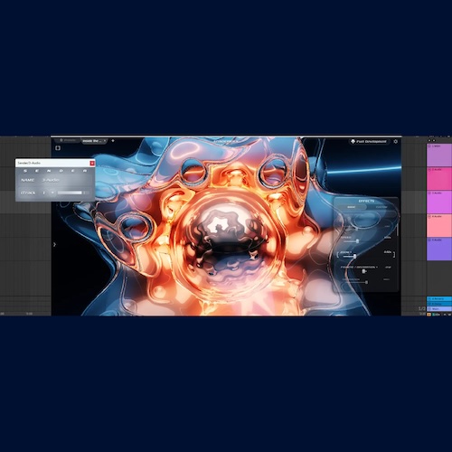
Task: Click the orange button in bottom-right status bar
Action: [x=429, y=315]
